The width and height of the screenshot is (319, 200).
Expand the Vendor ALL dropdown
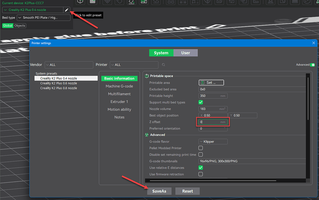tap(68, 65)
